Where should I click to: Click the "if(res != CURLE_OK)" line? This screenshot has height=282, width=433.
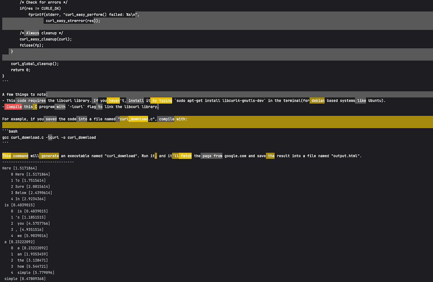(x=40, y=8)
